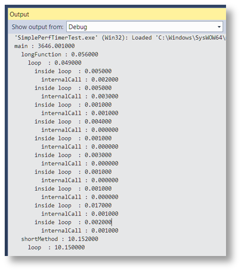
Task: Select the longFunction : 0.056000 line
Action: pyautogui.click(x=60, y=55)
